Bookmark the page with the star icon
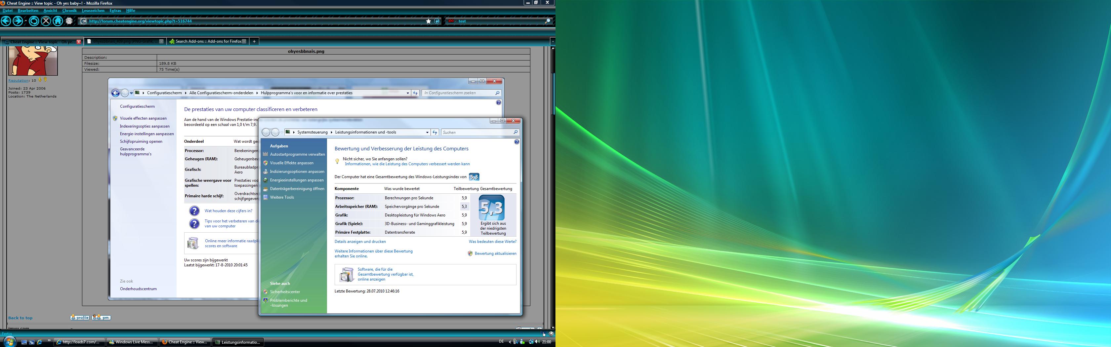1111x347 pixels. tap(428, 21)
